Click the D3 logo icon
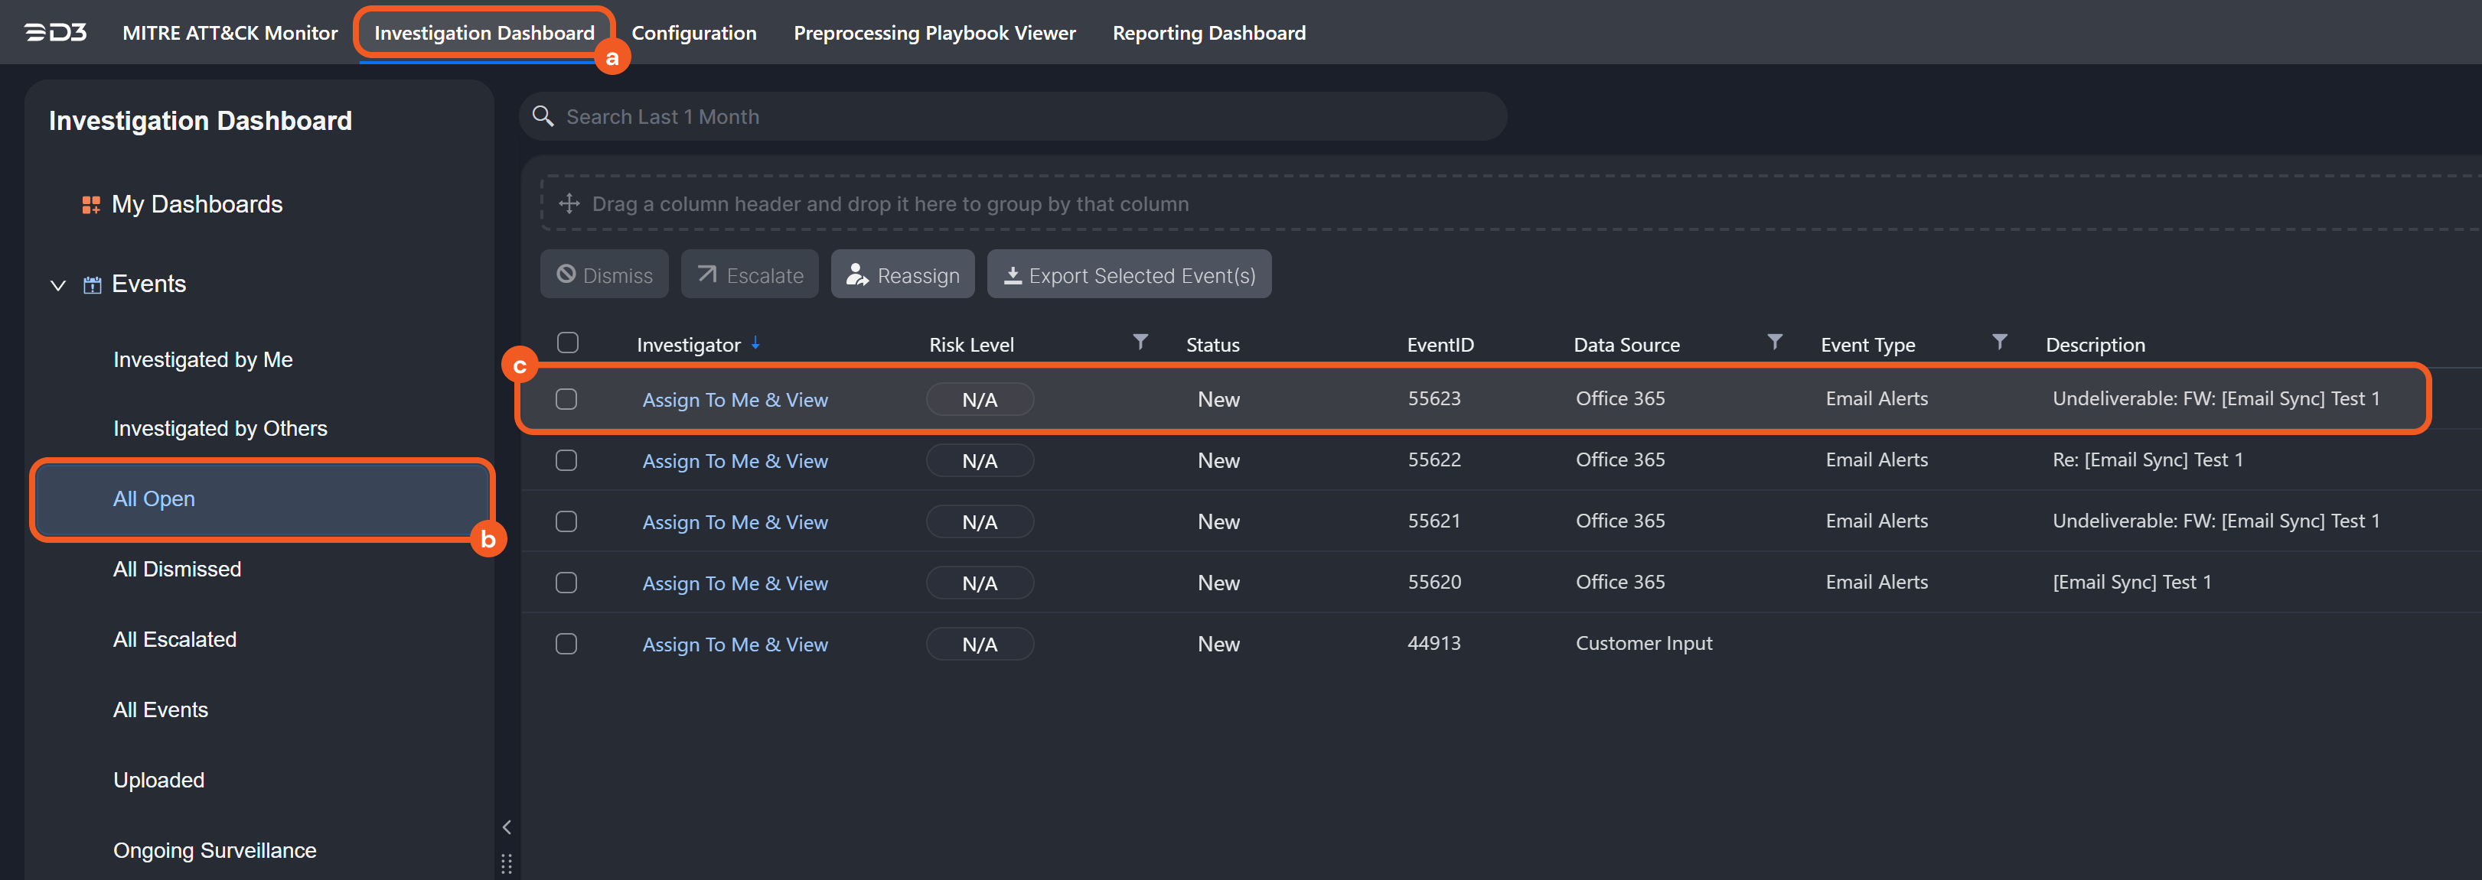The width and height of the screenshot is (2482, 880). (x=55, y=33)
